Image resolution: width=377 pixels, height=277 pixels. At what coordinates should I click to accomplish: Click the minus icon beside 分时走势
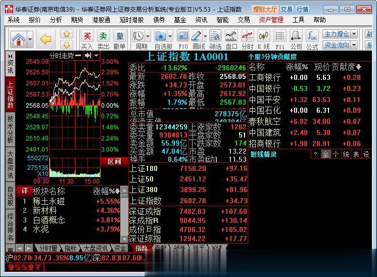click(78, 56)
